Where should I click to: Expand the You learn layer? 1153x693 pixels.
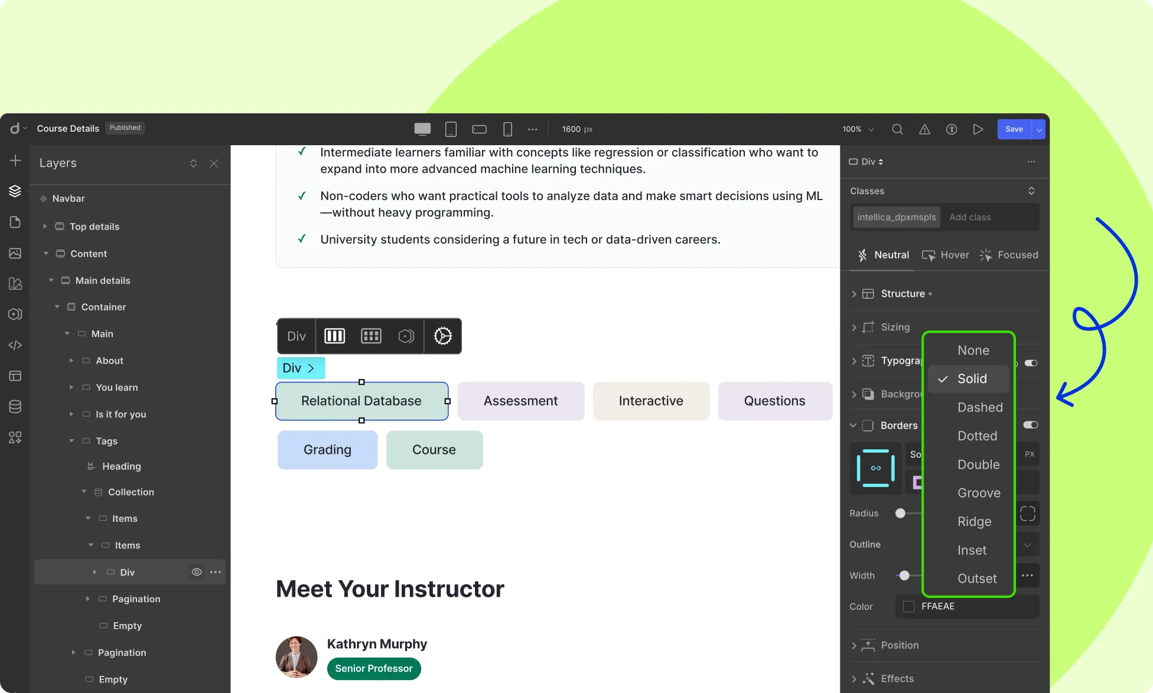coord(71,387)
